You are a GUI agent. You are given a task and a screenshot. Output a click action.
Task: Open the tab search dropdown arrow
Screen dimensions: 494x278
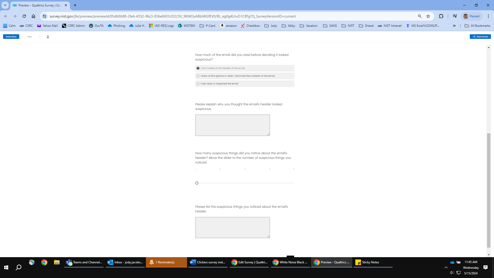point(5,5)
